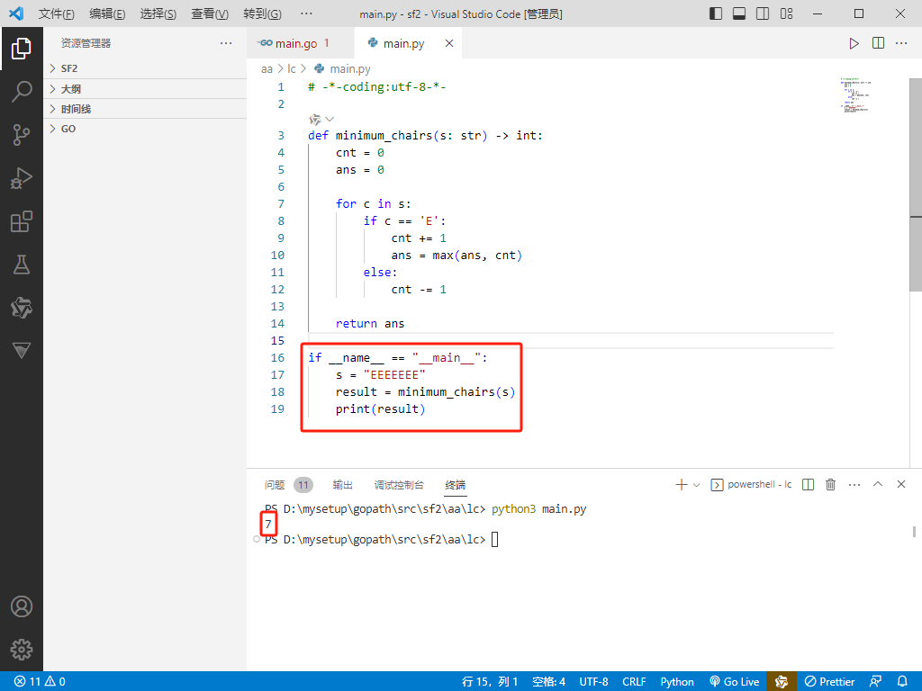Viewport: 922px width, 691px height.
Task: Expand the 大纲 outline section
Action: 145,89
